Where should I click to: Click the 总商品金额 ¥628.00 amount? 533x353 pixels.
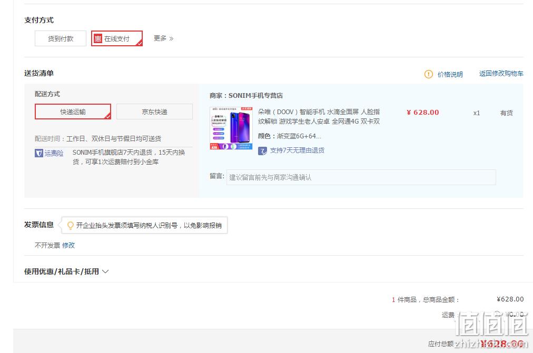coord(510,299)
